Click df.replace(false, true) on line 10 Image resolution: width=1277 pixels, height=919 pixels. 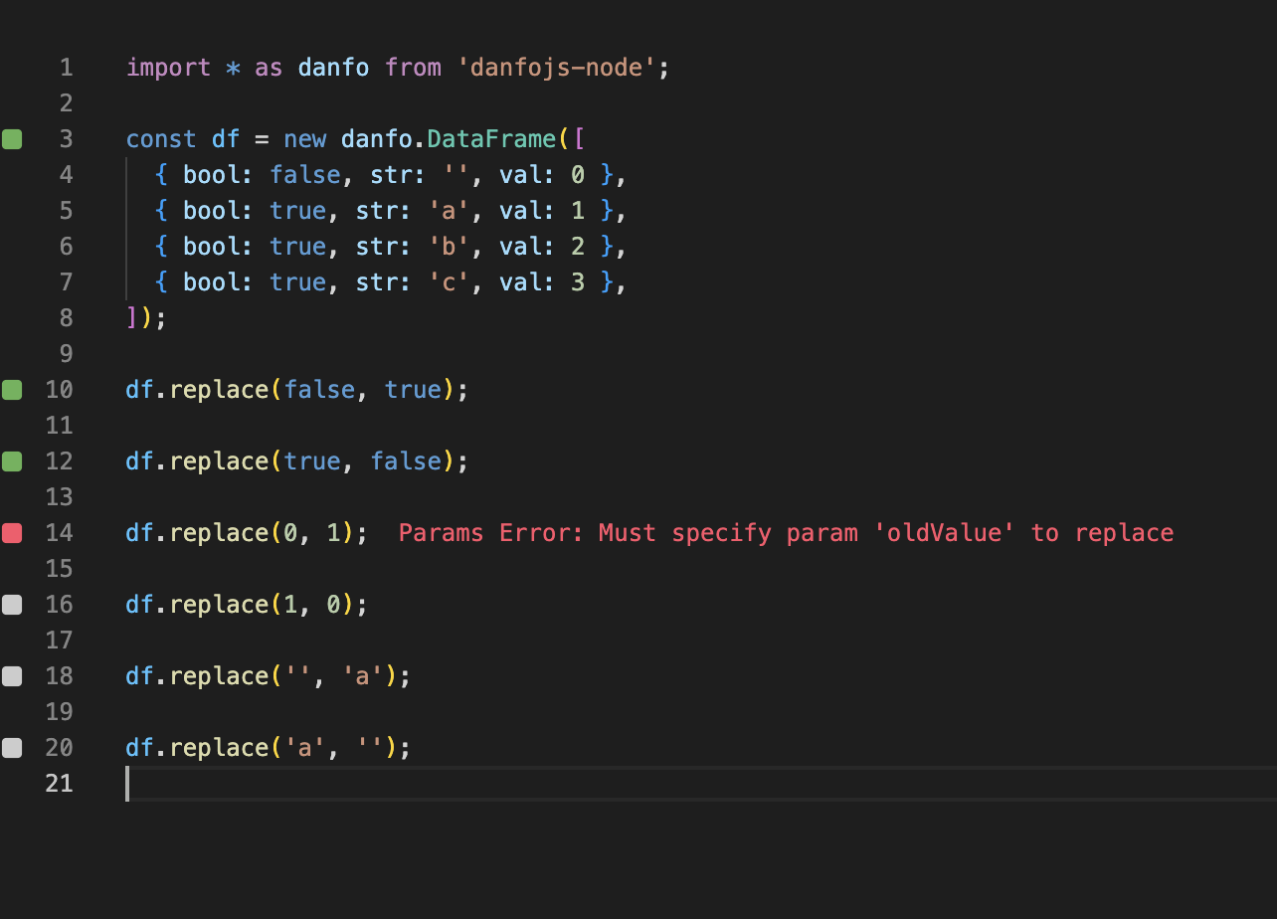coord(296,390)
